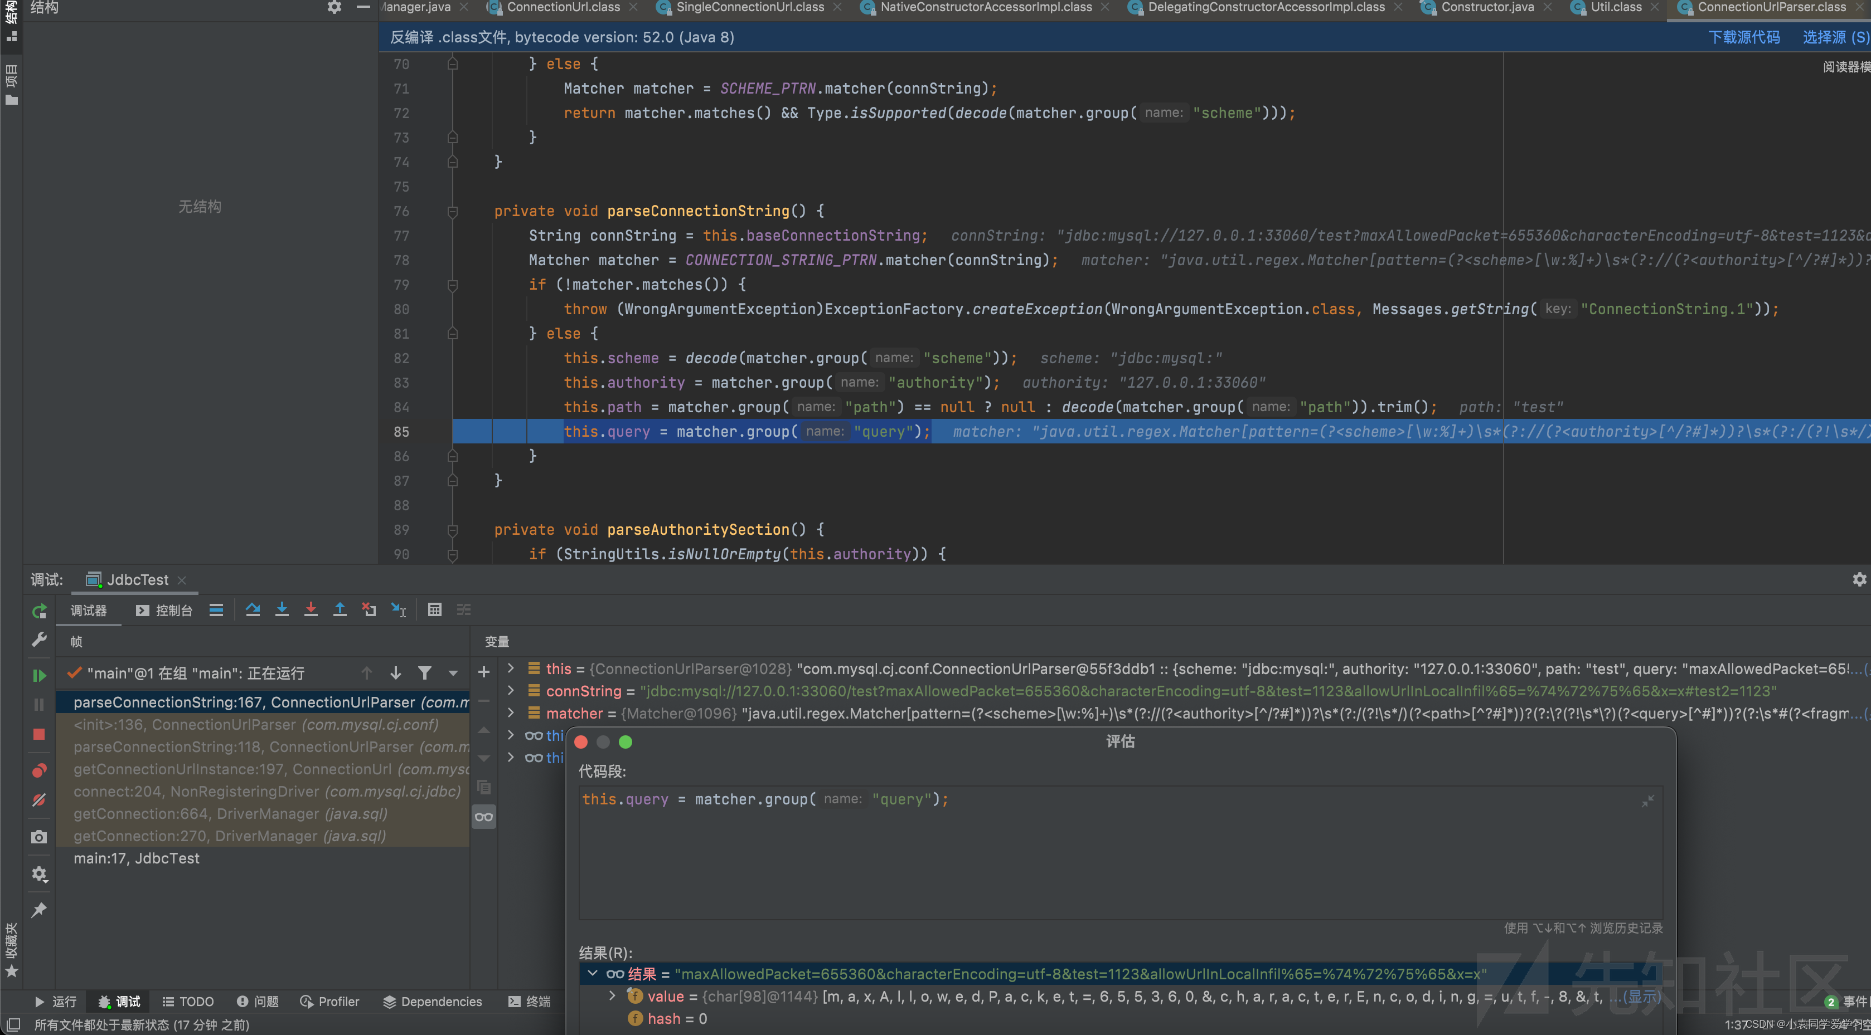Open debugger wrench settings icon
The height and width of the screenshot is (1035, 1871).
39,639
